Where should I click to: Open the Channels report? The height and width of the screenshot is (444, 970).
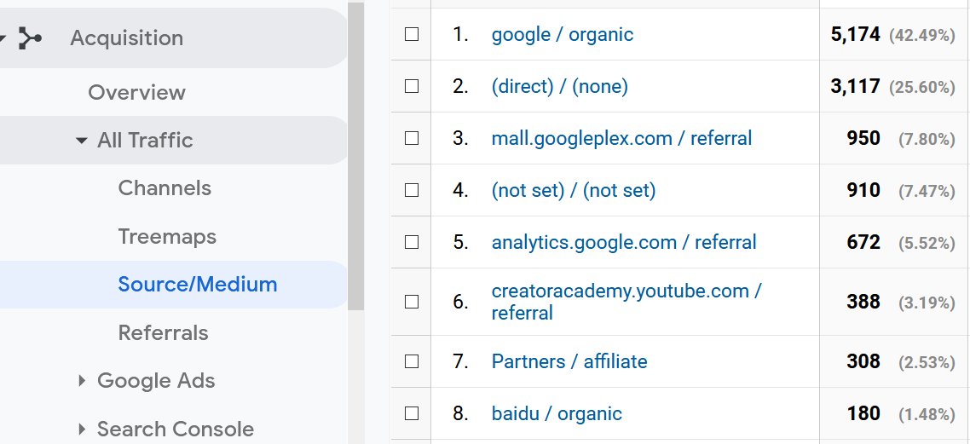[x=165, y=188]
